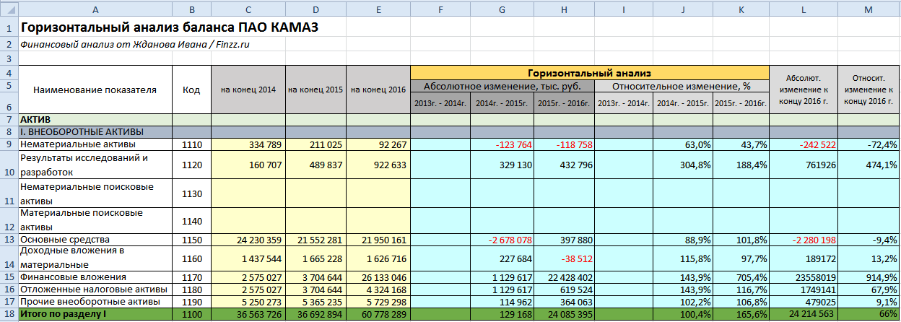Screen dimensions: 901x322
Task: Select the column F header
Action: coord(440,7)
